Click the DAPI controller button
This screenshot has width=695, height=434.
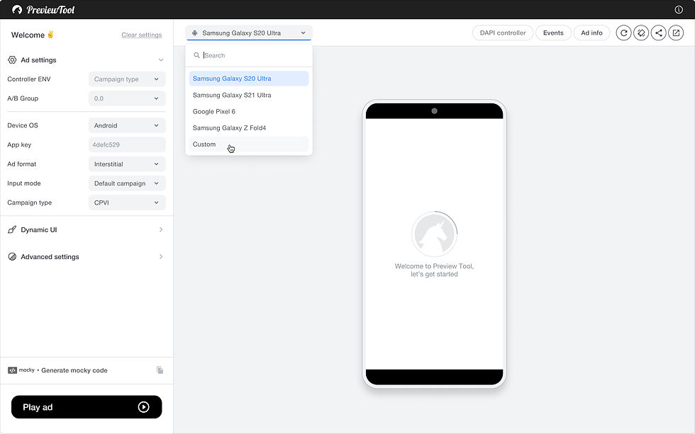tap(503, 33)
